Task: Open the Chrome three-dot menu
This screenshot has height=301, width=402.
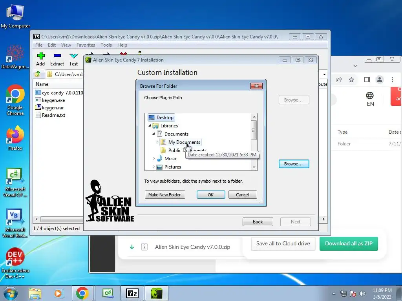Action: coord(392,80)
